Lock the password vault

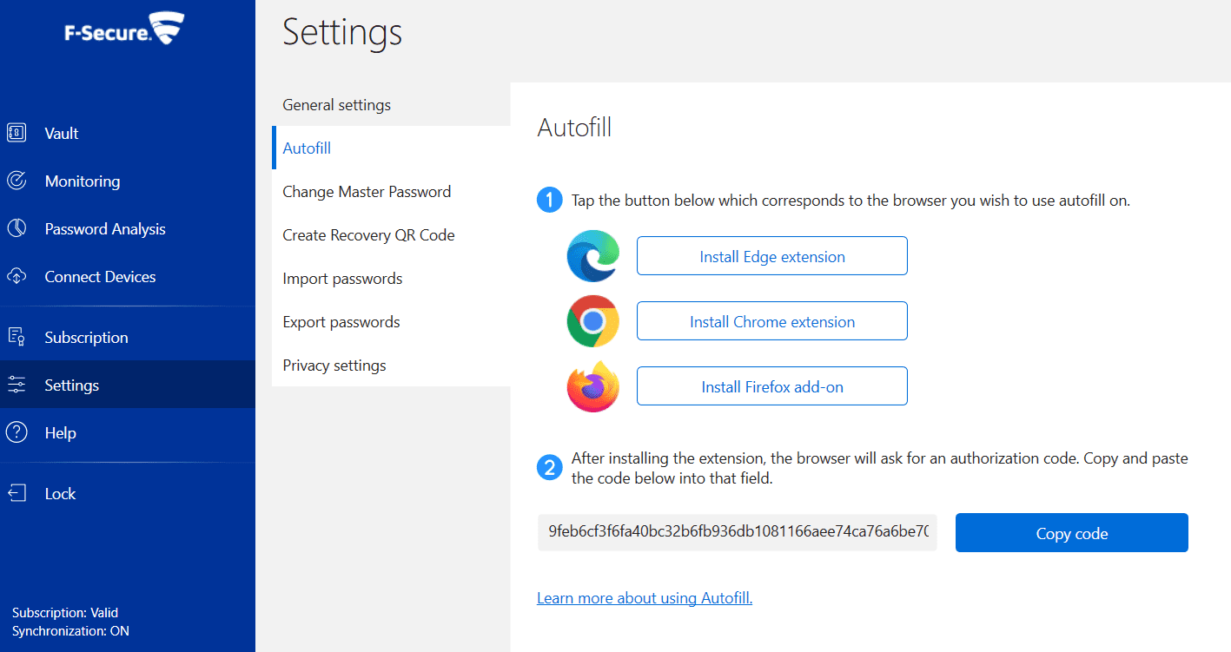coord(128,493)
